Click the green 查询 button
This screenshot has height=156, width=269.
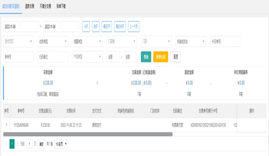point(146,57)
